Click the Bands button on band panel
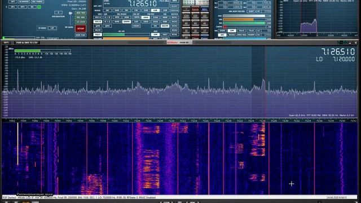 point(196,9)
